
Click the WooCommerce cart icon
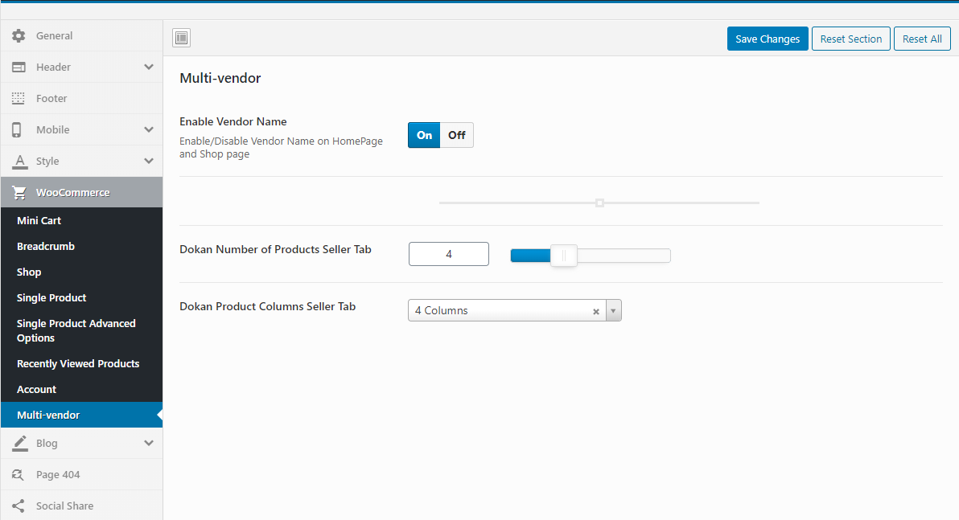(x=19, y=192)
